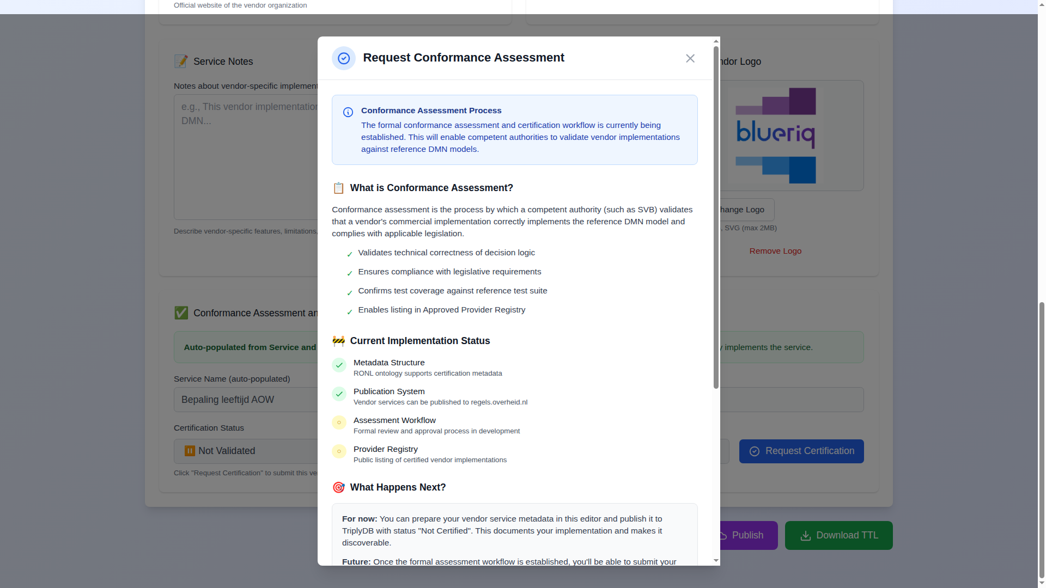Image resolution: width=1046 pixels, height=588 pixels.
Task: Click the construction icon beside Current Implementation Status
Action: 338,341
